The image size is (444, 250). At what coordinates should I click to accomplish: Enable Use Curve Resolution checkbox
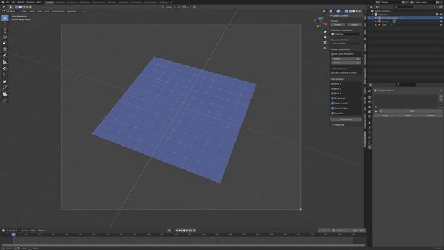(332, 54)
